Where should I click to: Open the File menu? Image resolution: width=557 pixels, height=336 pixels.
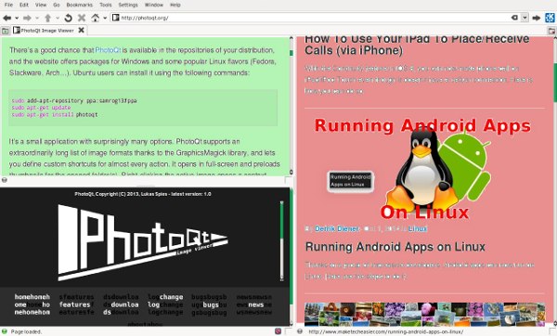click(9, 5)
